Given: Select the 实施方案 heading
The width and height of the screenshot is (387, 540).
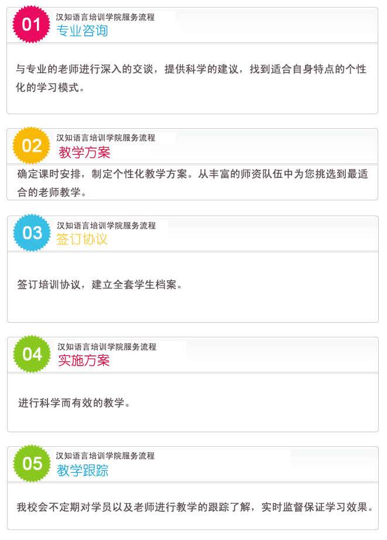Looking at the screenshot, I should [84, 360].
